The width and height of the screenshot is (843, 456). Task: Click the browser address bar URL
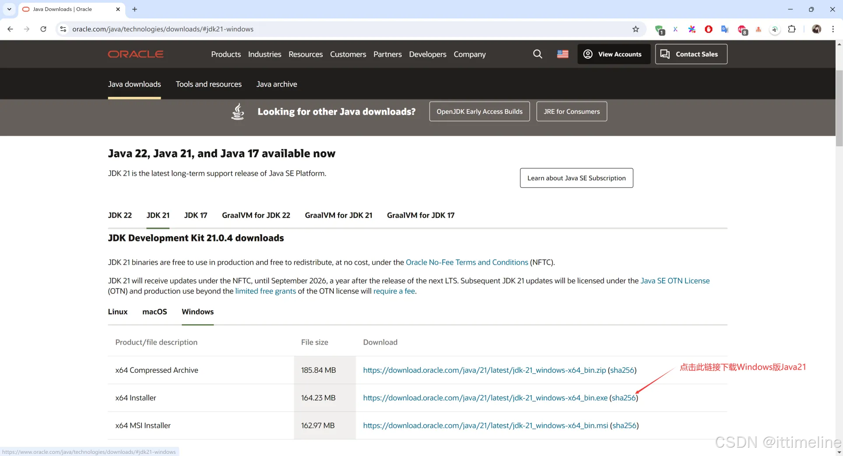[x=163, y=29]
